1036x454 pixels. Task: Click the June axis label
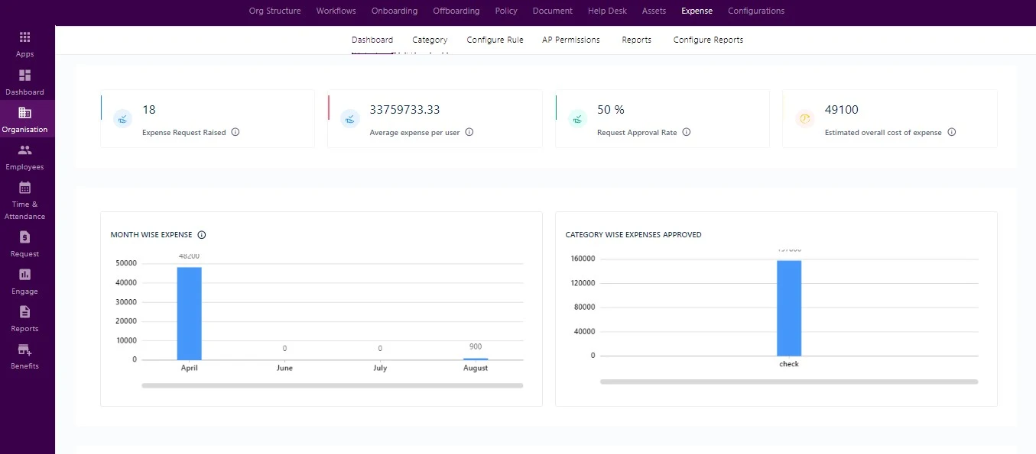pyautogui.click(x=284, y=368)
